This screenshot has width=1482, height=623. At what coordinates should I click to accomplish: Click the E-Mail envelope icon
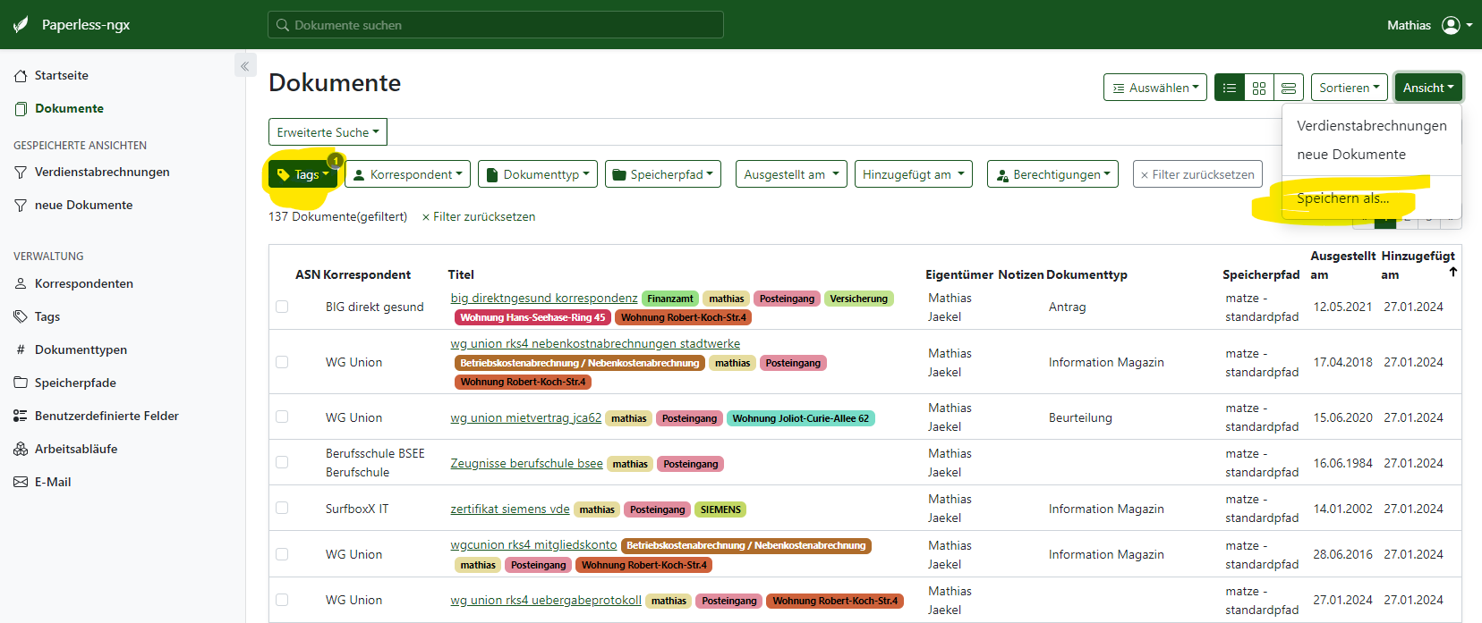21,482
